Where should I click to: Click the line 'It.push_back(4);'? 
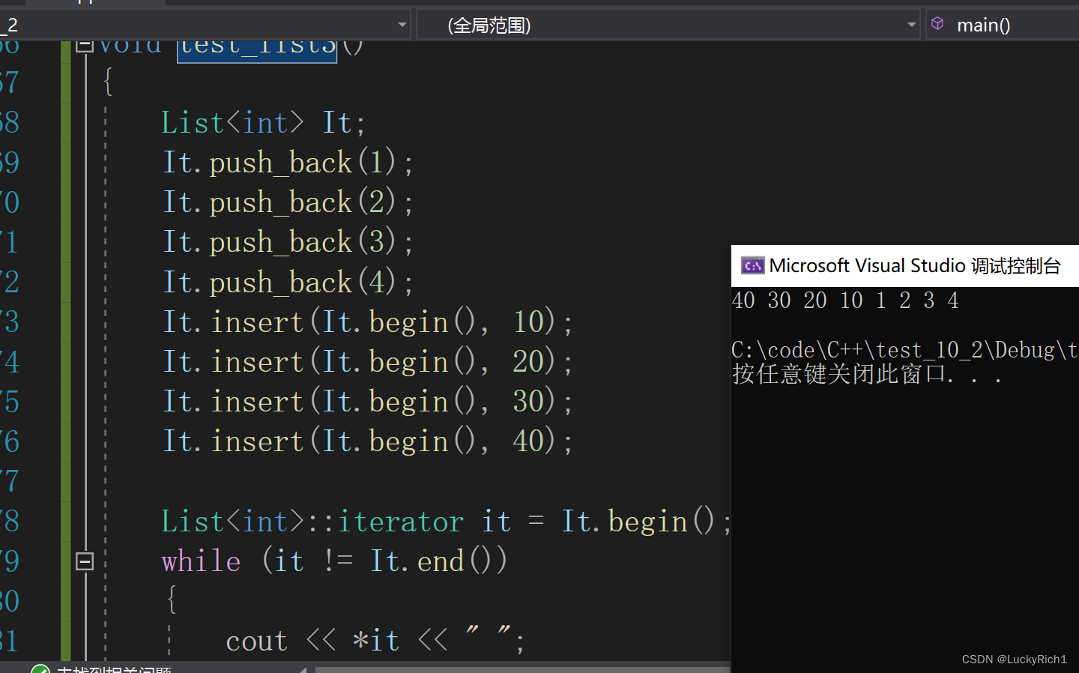click(288, 283)
